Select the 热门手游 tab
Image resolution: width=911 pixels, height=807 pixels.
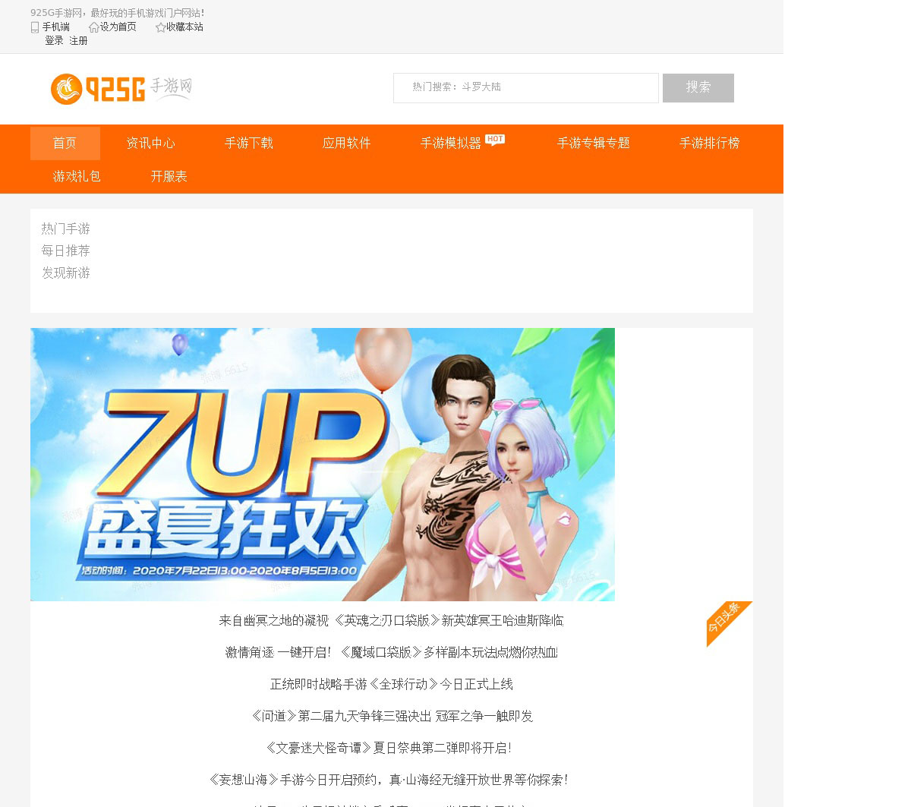pyautogui.click(x=65, y=229)
